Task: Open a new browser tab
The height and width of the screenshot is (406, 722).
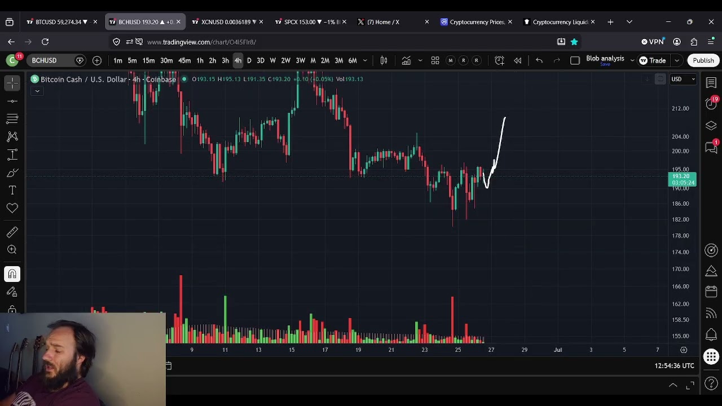Action: point(610,22)
